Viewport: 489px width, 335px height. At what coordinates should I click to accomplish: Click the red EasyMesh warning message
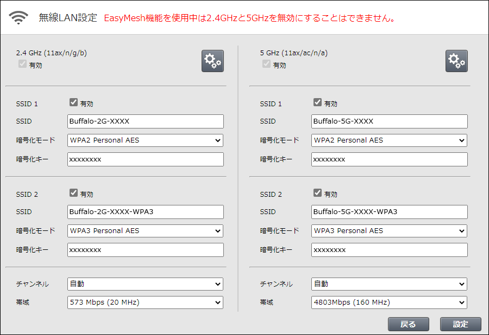coord(249,18)
